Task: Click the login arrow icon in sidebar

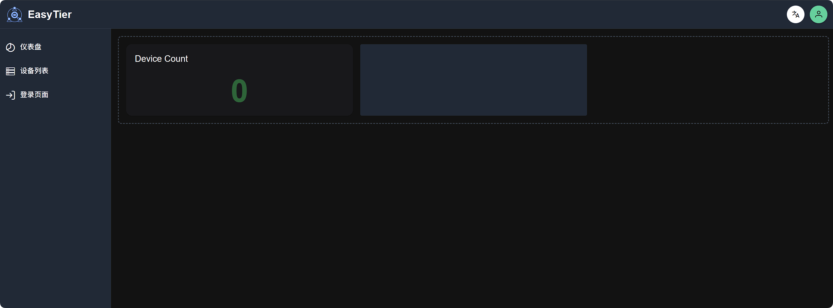Action: (x=10, y=95)
